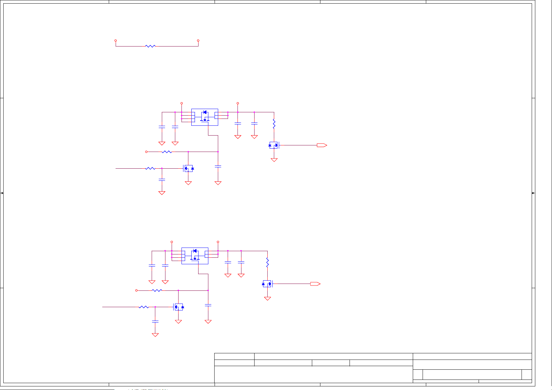This screenshot has width=552, height=390.
Task: Select lower circuit's gate-drive MOSFET beside input resistor
Action: click(179, 307)
